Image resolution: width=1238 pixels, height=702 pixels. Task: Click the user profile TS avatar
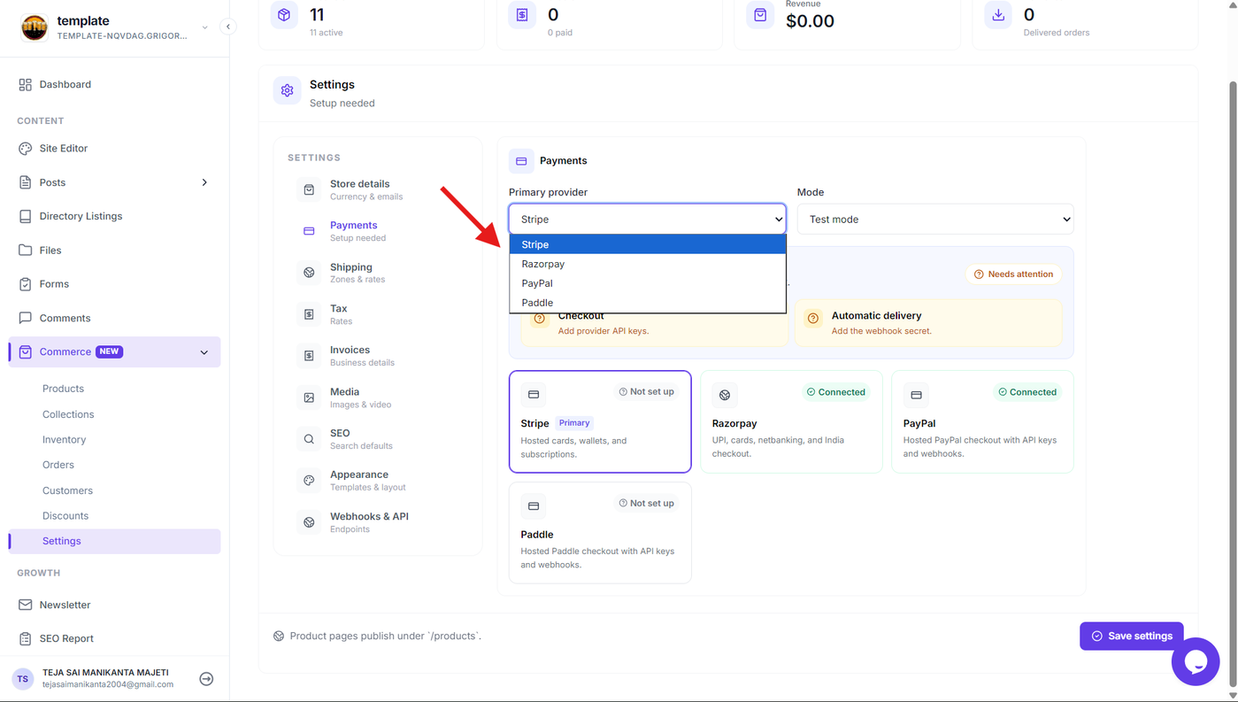coord(23,679)
